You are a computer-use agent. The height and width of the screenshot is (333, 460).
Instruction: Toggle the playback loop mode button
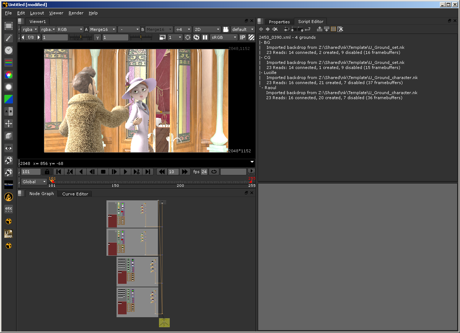tap(214, 172)
